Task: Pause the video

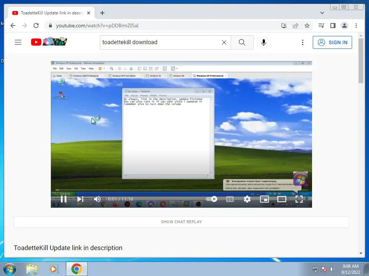Action: pos(63,199)
